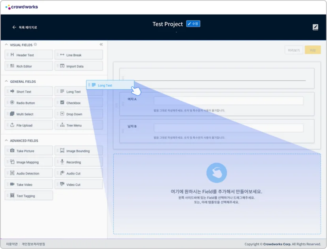Screen dimensions: 327x249
Task: Select the Header Text field label
Action: pos(25,55)
